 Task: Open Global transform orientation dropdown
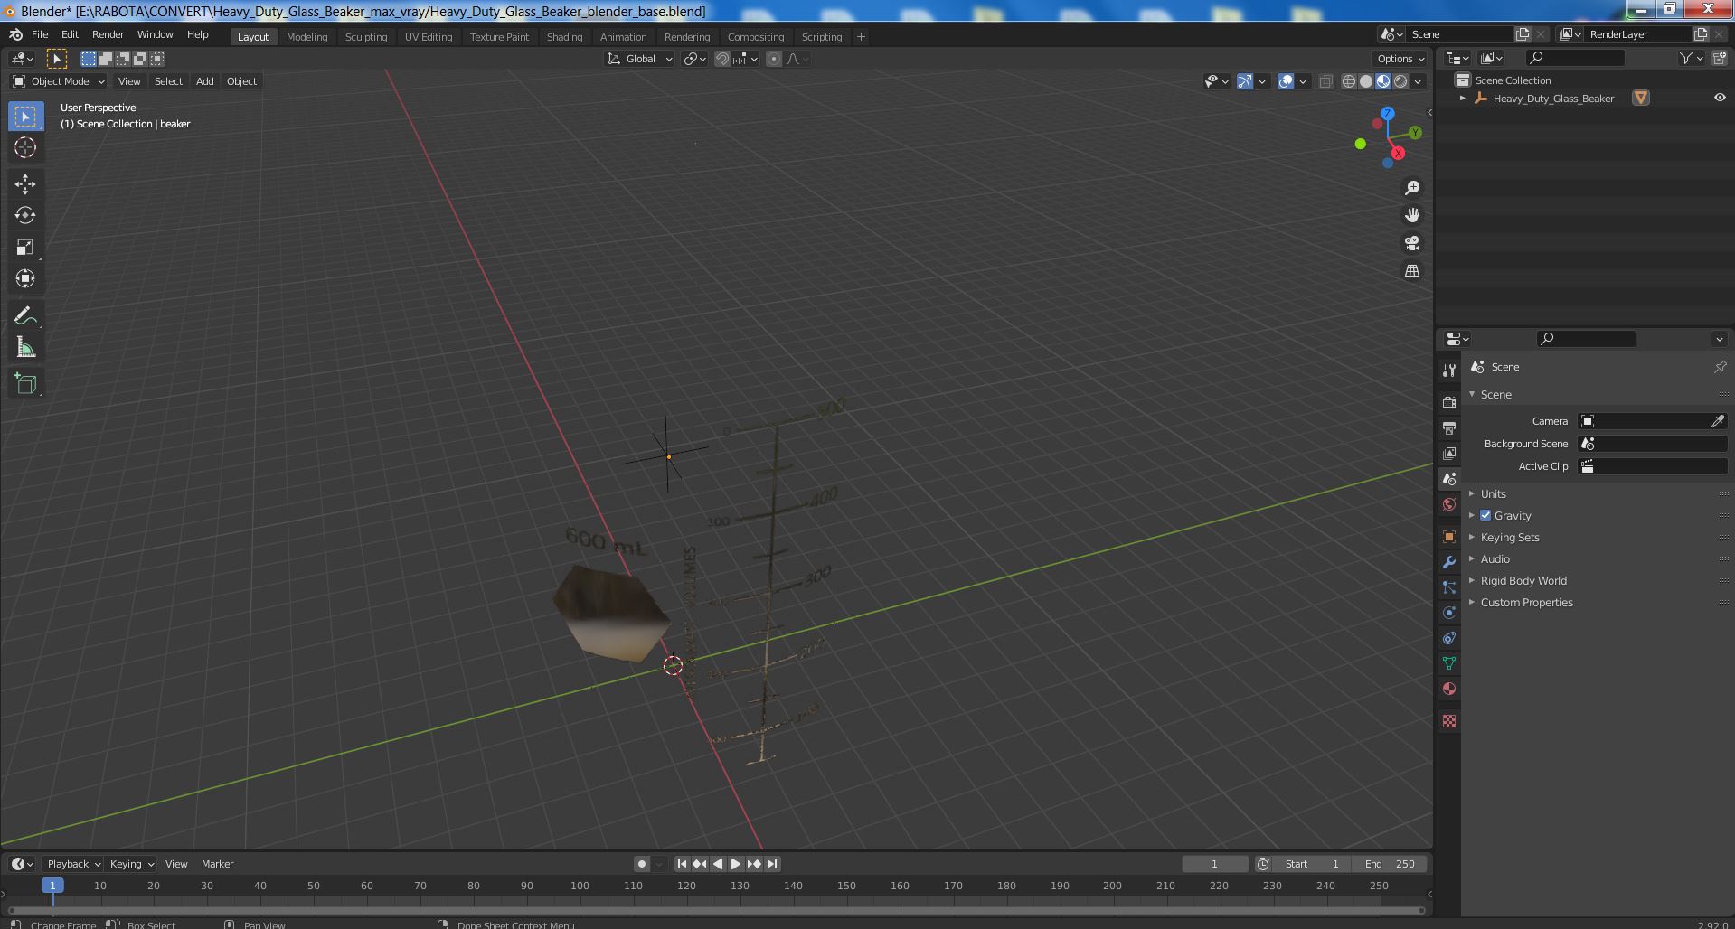(x=640, y=59)
